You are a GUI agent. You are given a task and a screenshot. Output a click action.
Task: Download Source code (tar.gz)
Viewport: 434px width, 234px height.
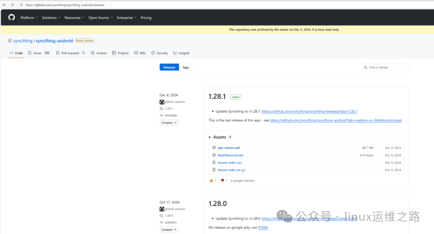(231, 170)
